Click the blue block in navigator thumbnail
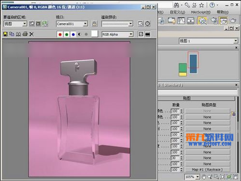Image resolution: width=241 pixels, height=181 pixels. [193, 64]
